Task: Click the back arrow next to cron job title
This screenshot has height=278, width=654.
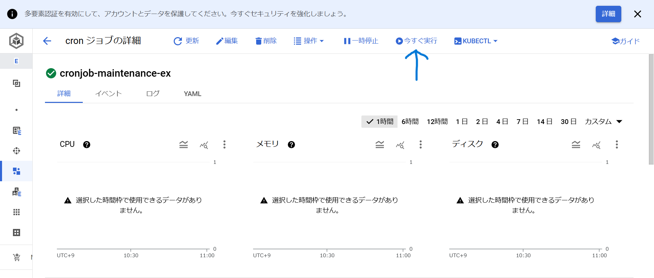Action: (47, 41)
